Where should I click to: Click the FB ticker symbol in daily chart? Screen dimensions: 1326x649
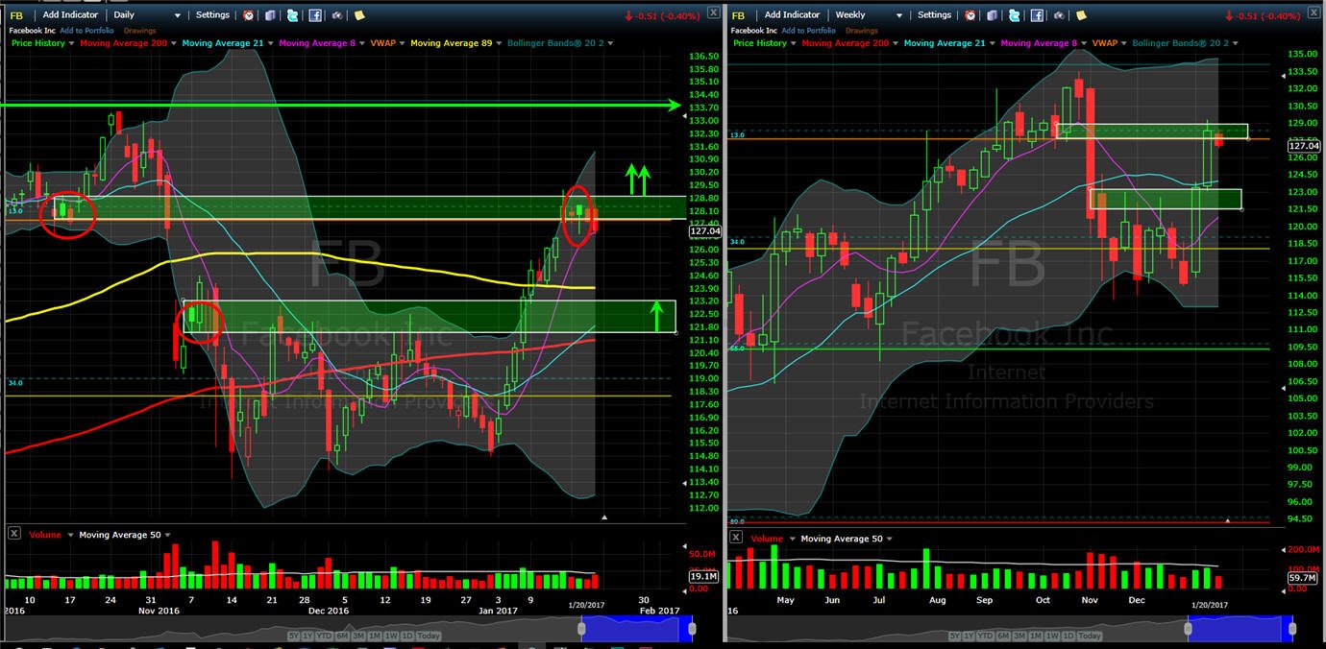tap(16, 15)
